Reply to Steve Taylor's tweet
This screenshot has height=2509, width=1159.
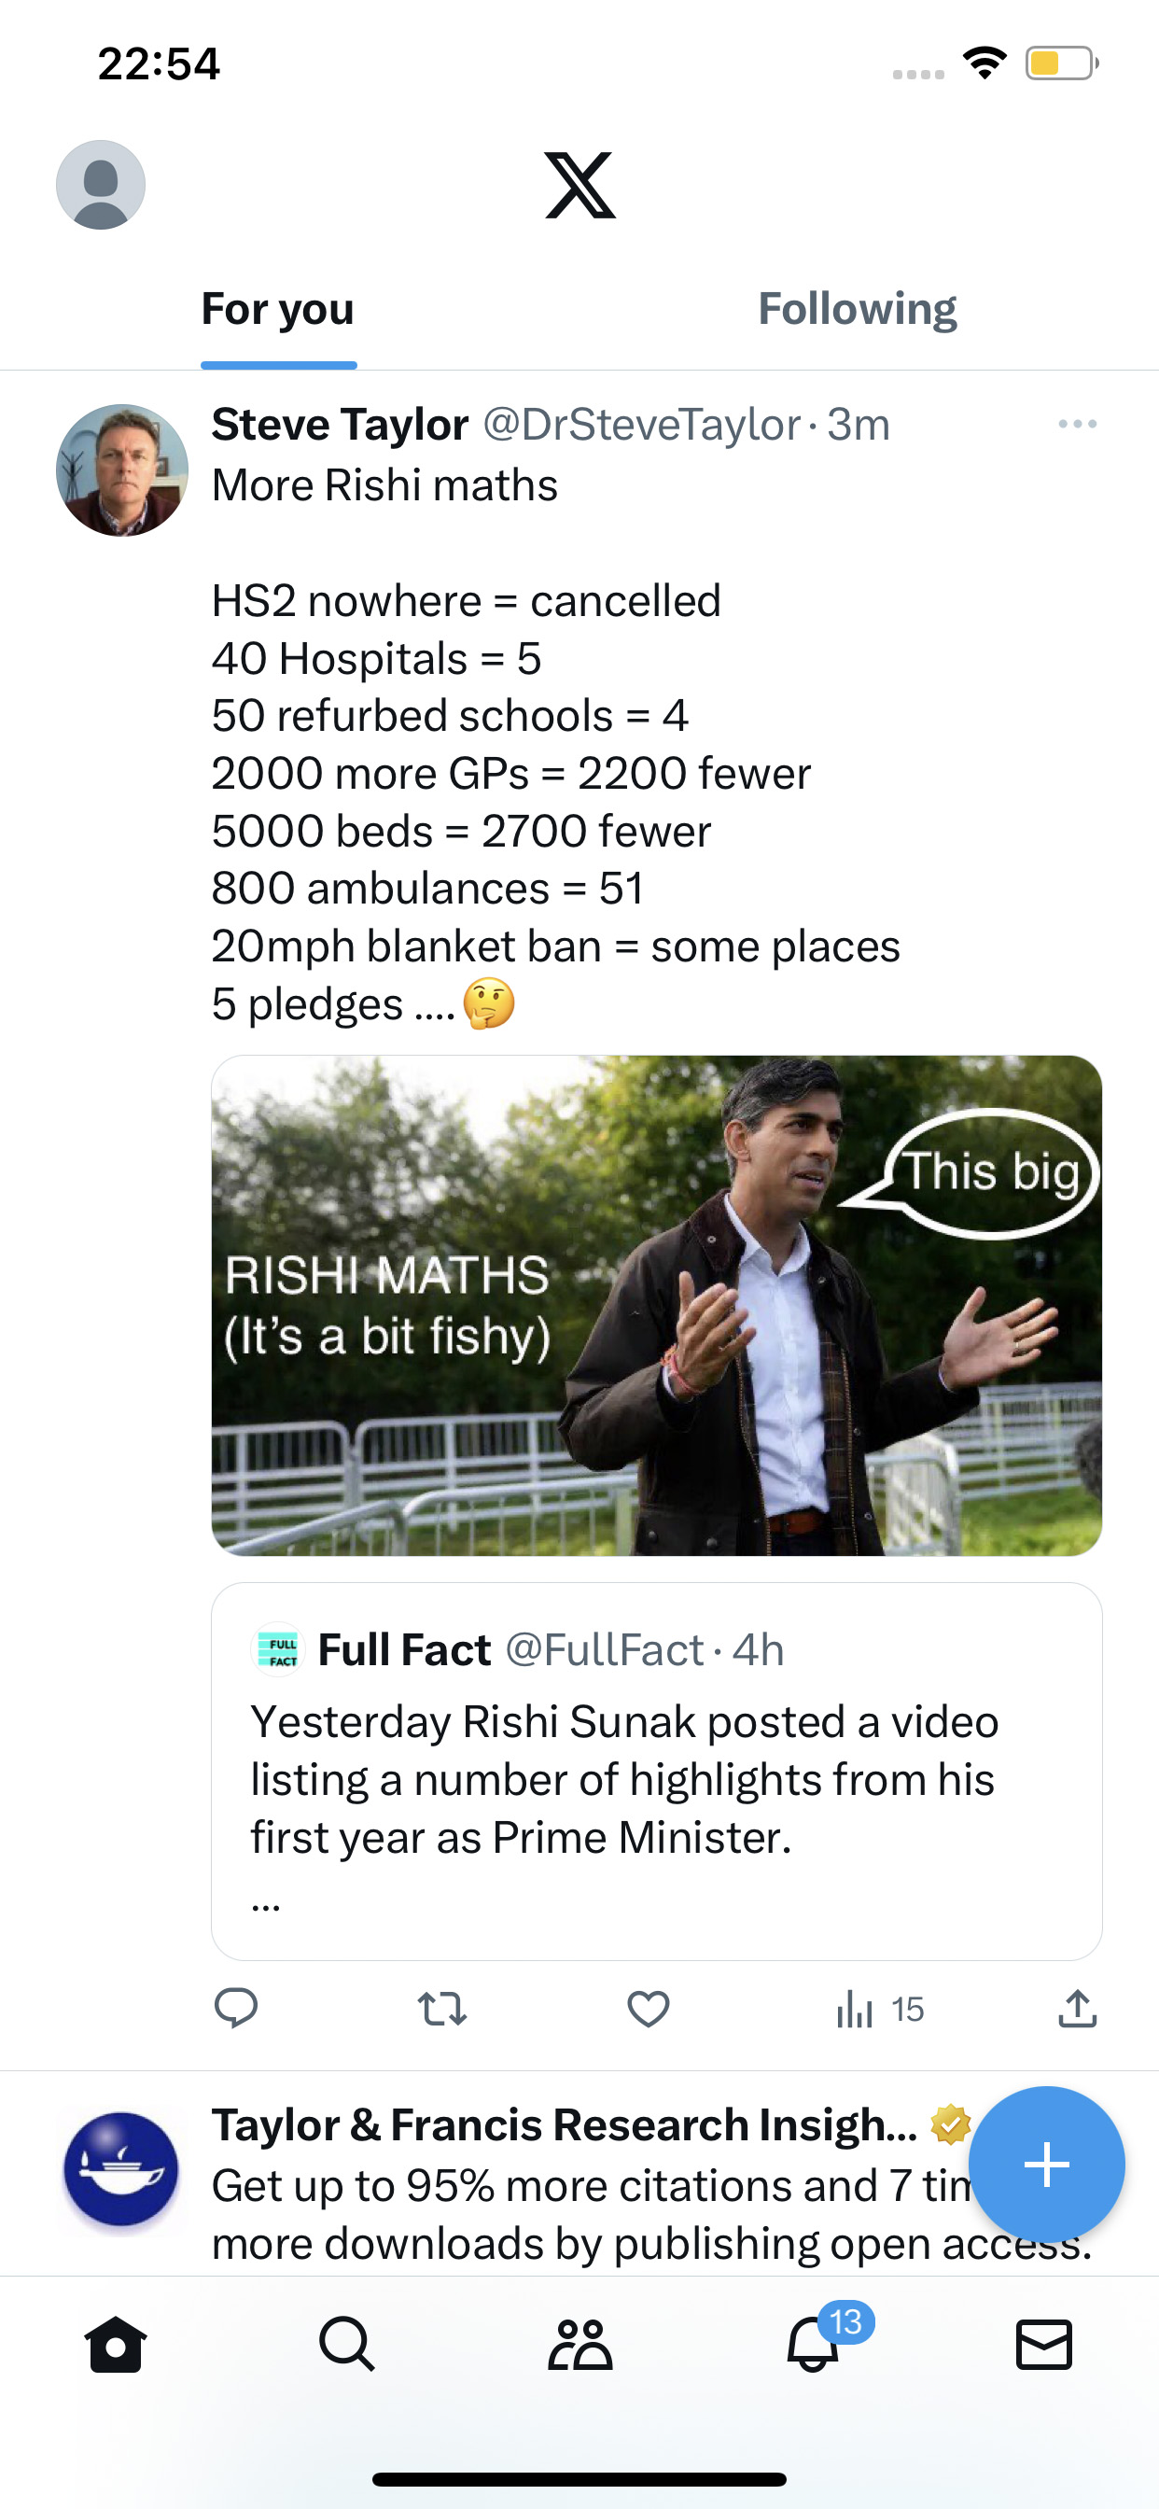point(235,2009)
